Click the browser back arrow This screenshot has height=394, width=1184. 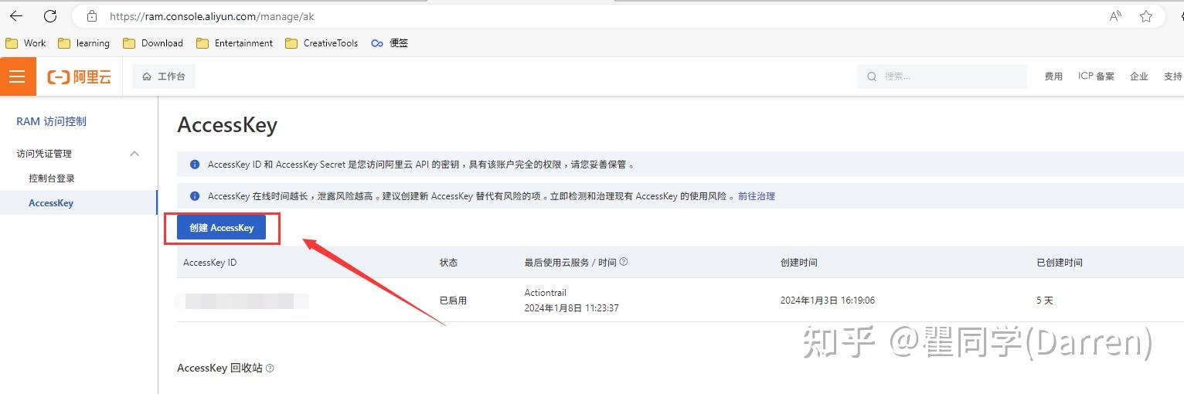16,16
